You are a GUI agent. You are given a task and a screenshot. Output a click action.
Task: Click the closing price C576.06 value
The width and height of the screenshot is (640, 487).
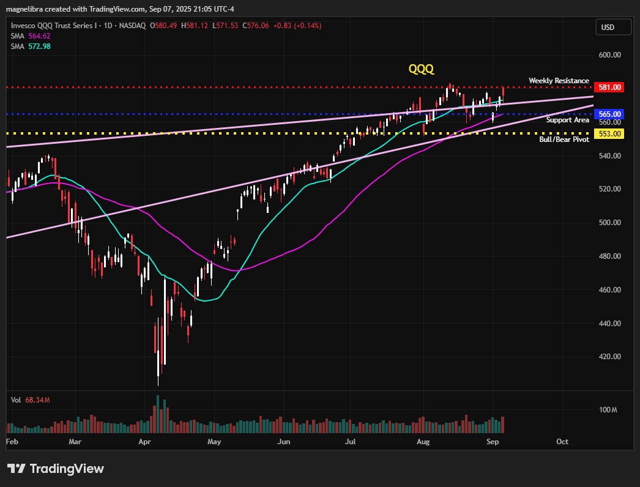256,26
